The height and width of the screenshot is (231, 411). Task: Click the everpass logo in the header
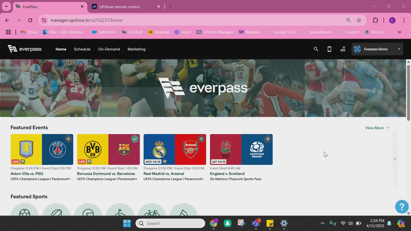pyautogui.click(x=25, y=49)
